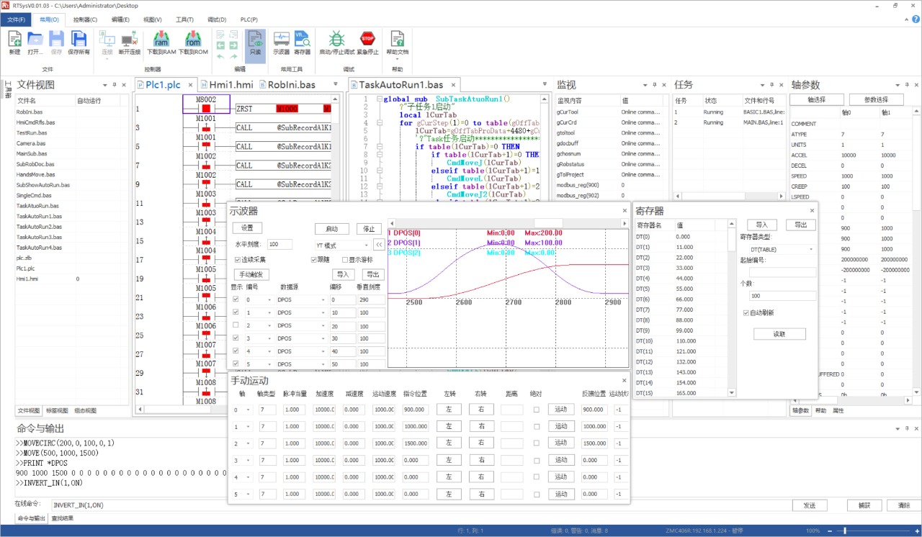922x537 pixels.
Task: Click the oscilloscope horizontal scrollbar thumb
Action: (548, 222)
